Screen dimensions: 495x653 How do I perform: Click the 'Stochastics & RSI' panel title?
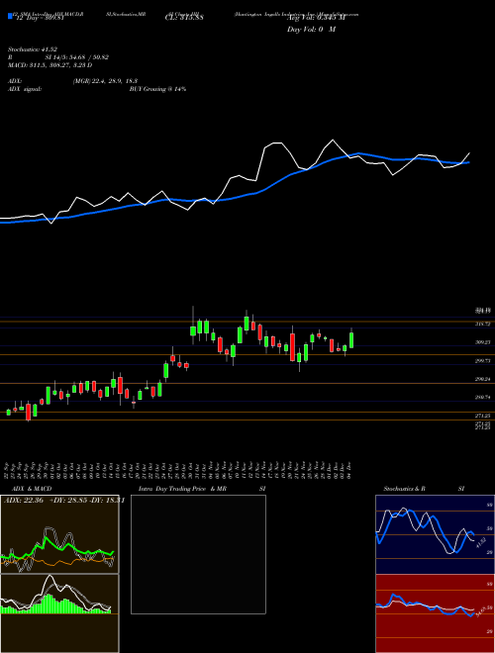[424, 489]
